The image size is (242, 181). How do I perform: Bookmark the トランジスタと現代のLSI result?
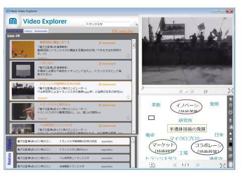point(107,105)
